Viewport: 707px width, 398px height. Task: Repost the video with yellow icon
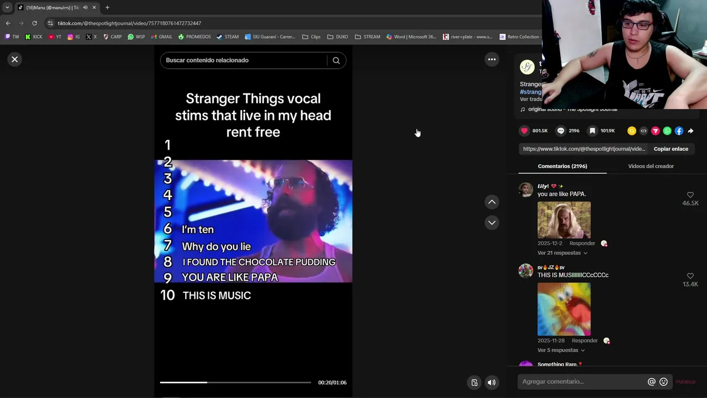[x=631, y=131]
